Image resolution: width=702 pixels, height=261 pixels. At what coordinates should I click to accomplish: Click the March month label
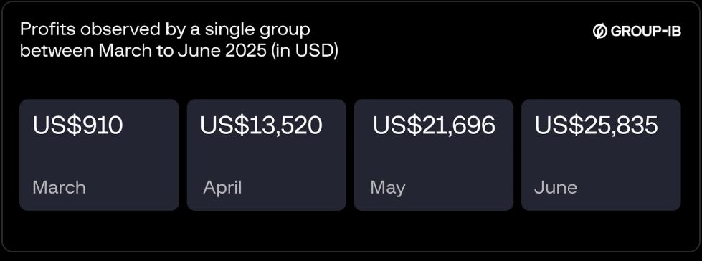click(59, 187)
